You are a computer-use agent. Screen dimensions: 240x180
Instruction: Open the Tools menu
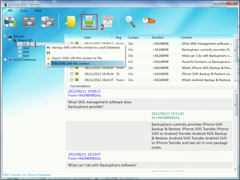pyautogui.click(x=24, y=10)
